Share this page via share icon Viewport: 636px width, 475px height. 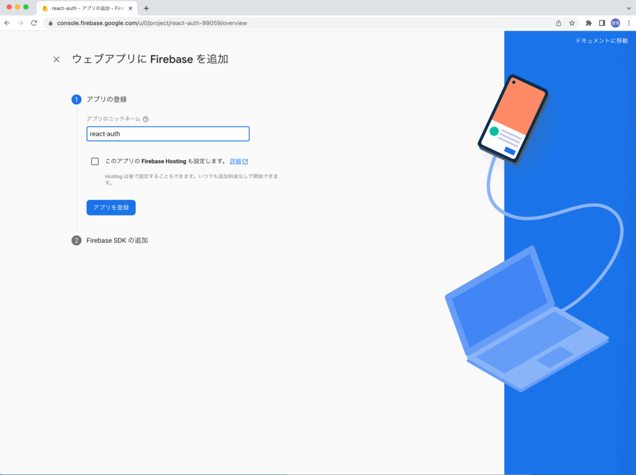[558, 23]
